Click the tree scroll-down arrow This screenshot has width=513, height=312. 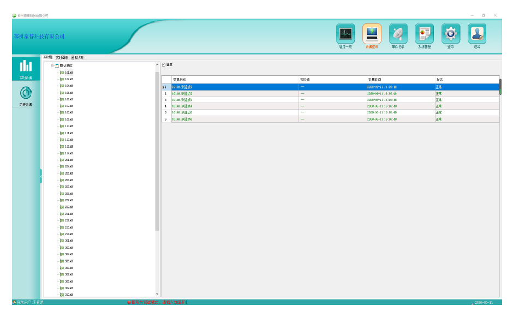pos(157,294)
